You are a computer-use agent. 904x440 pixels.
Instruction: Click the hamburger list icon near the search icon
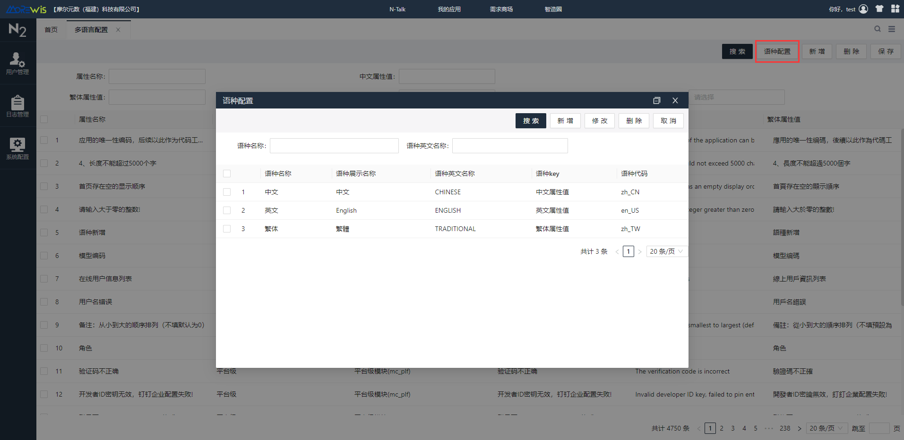point(892,29)
